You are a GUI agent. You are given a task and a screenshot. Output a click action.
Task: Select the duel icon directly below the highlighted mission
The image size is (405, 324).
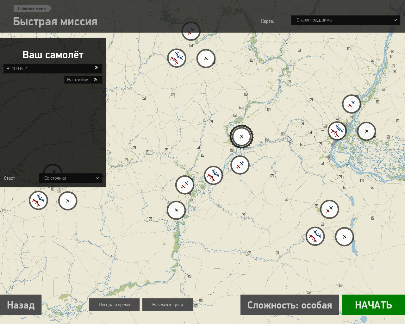240,165
